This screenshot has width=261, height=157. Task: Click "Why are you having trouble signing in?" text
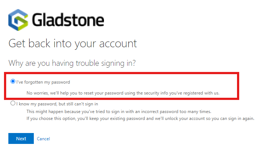tap(72, 63)
